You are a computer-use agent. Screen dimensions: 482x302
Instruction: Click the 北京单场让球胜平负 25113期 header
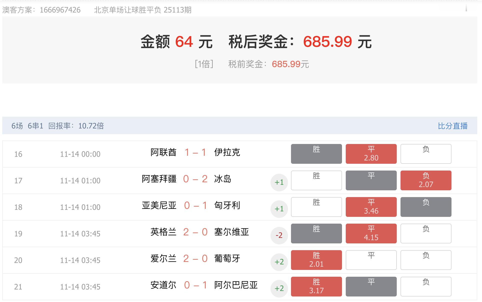click(x=142, y=10)
